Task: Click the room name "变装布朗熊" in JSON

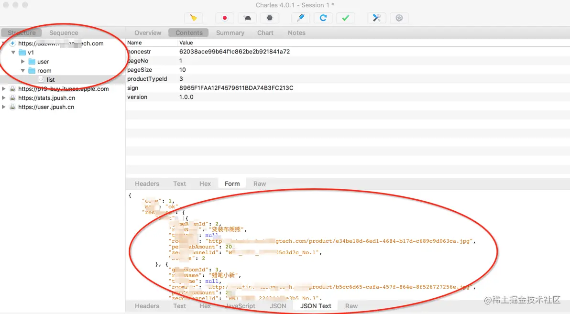Action: pos(229,230)
